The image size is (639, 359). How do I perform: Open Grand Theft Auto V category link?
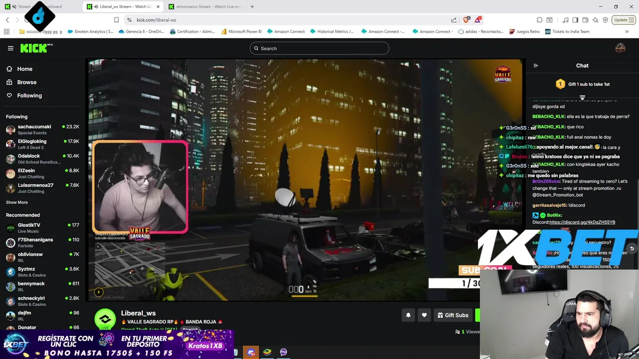[x=149, y=330]
